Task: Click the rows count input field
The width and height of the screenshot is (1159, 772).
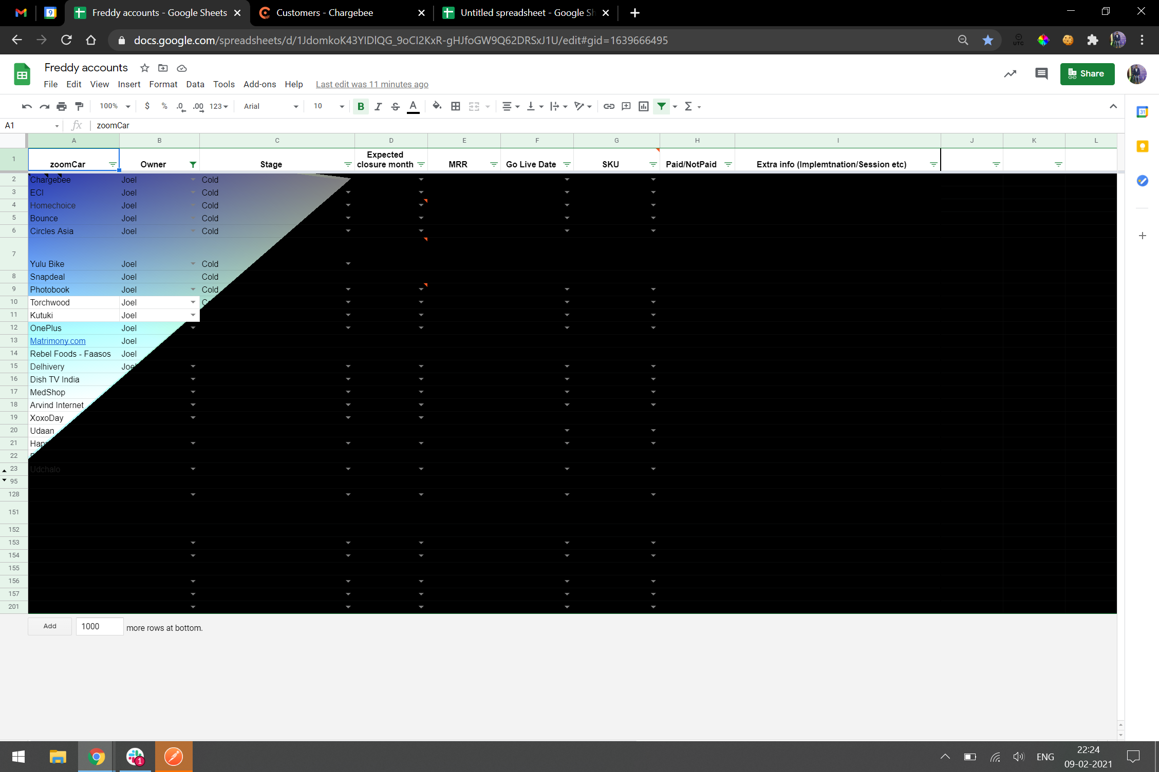Action: pyautogui.click(x=100, y=626)
